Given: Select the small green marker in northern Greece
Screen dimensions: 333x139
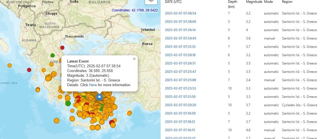Looking at the screenshot, I should point(52,55).
